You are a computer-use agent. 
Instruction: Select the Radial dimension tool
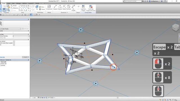click(x=64, y=7)
